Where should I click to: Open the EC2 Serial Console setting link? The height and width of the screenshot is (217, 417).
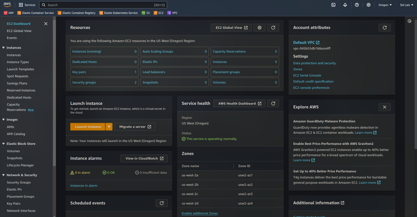pyautogui.click(x=307, y=75)
